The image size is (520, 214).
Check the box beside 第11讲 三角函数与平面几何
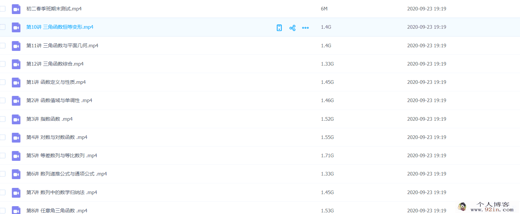click(3, 45)
